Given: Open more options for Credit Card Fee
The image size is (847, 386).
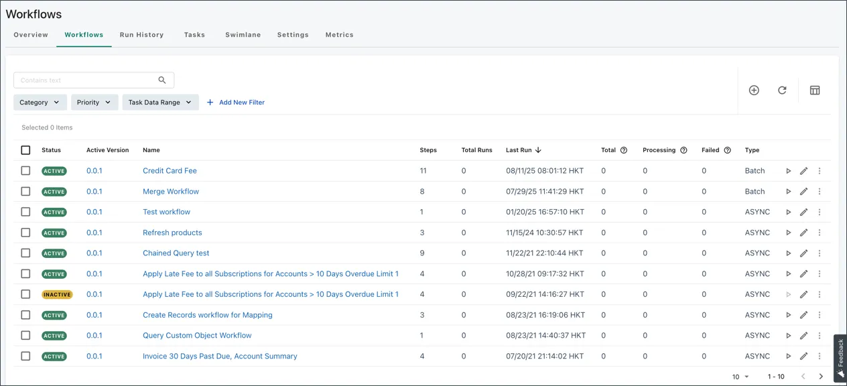Looking at the screenshot, I should pos(820,171).
